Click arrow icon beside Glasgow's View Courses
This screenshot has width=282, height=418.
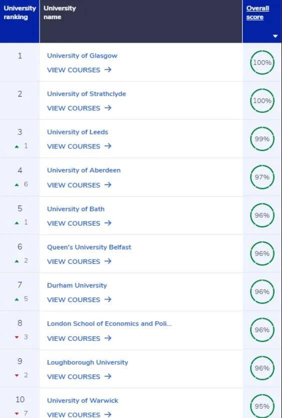coord(108,70)
